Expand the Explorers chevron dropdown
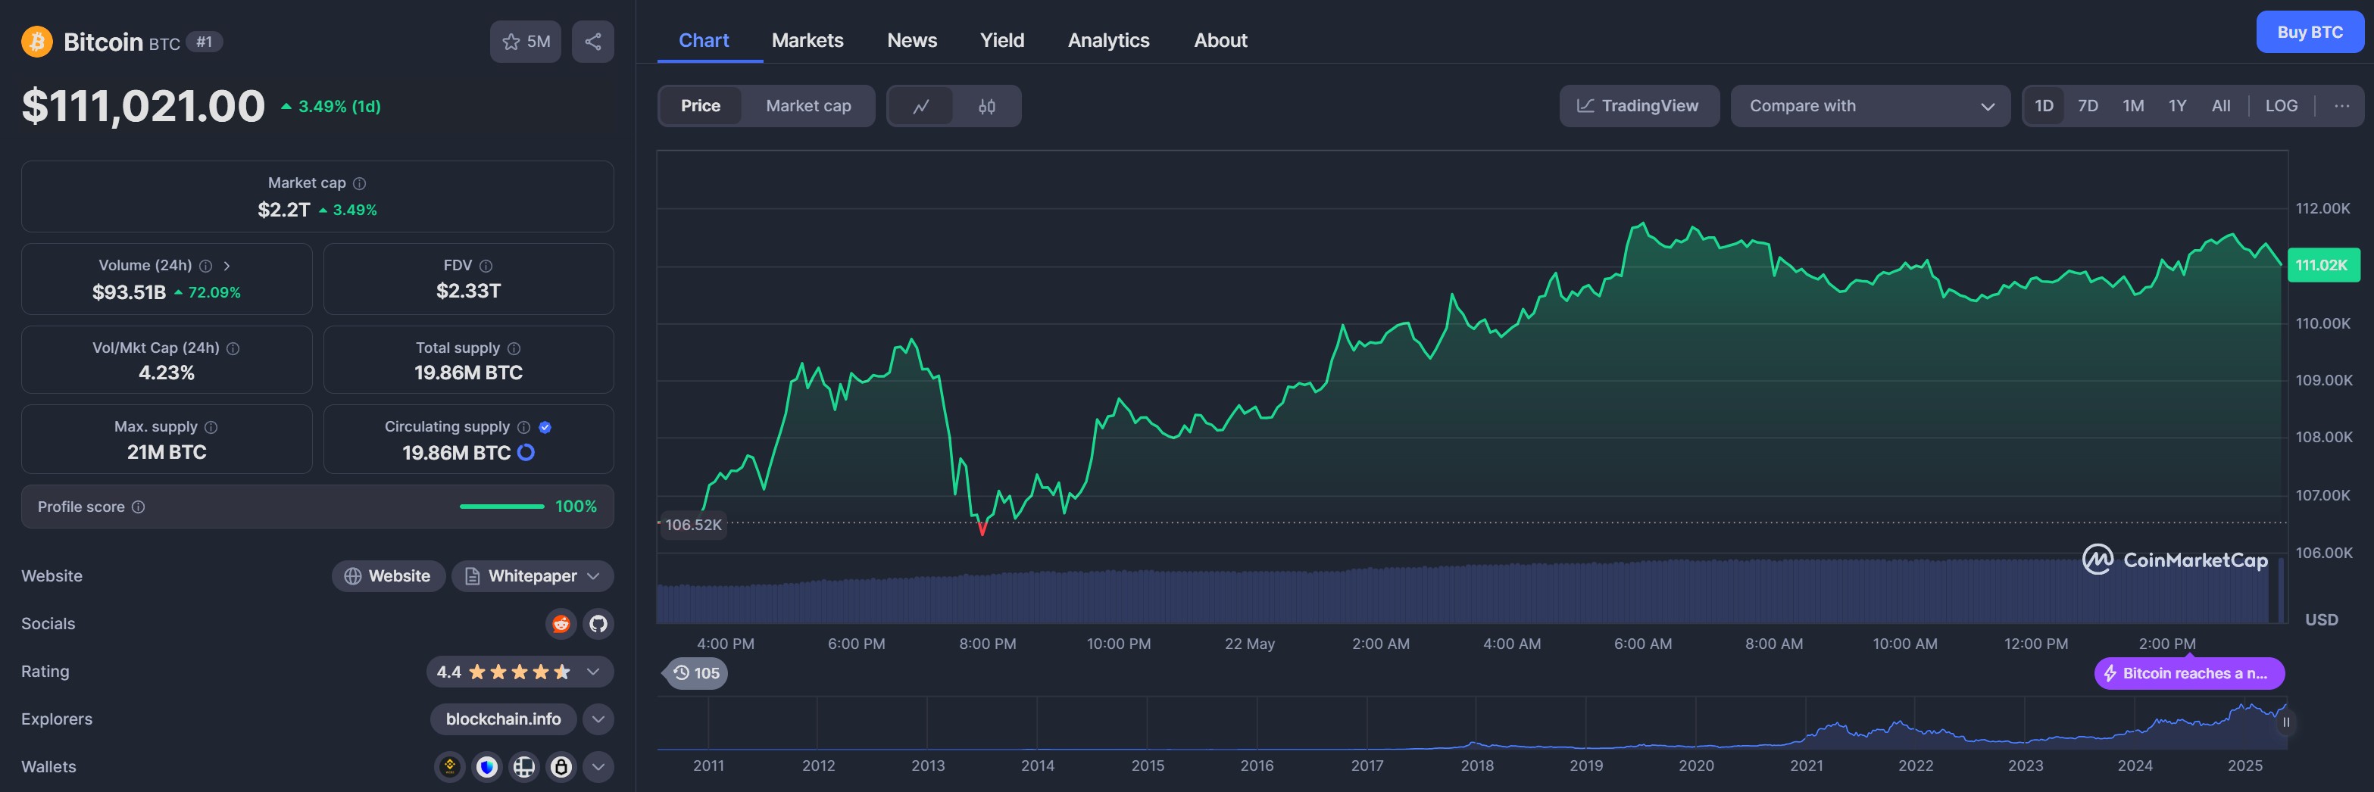The width and height of the screenshot is (2374, 792). click(598, 719)
